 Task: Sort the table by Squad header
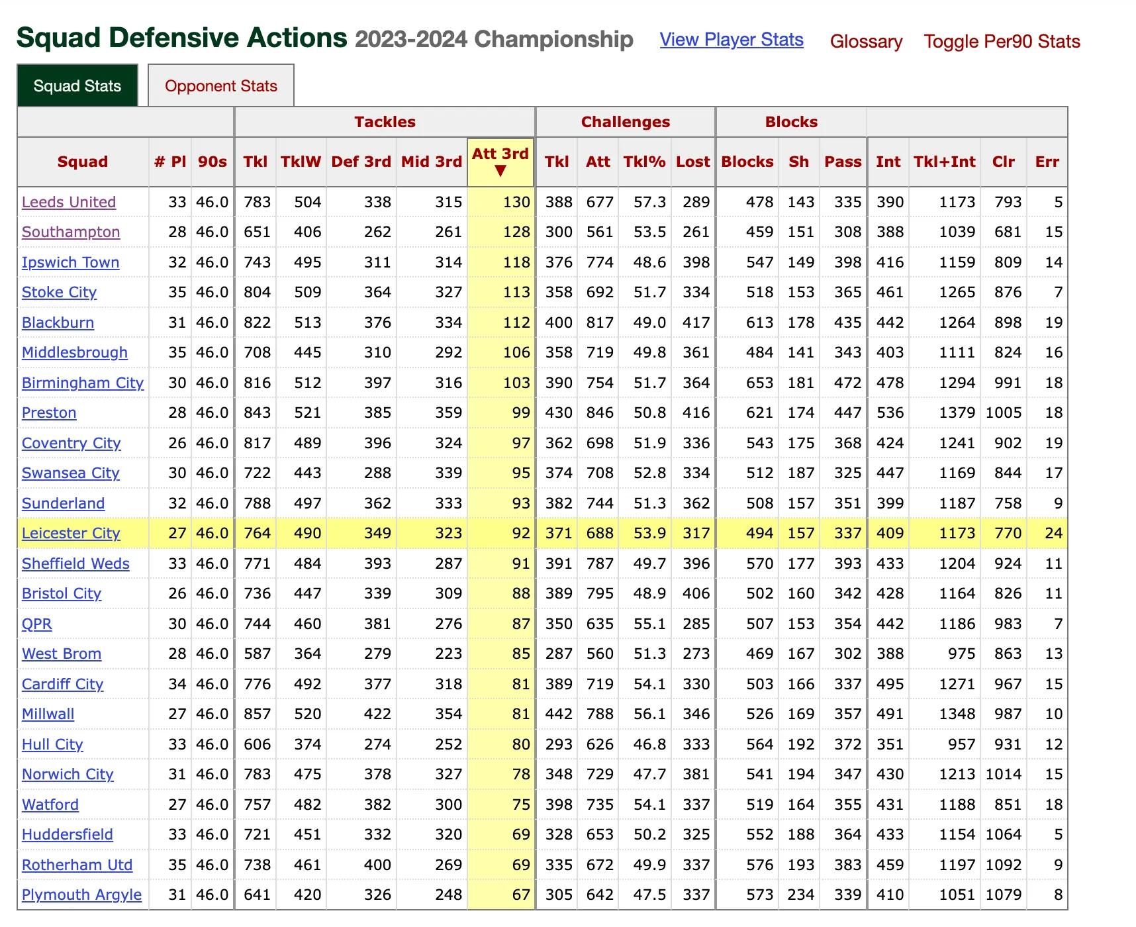pos(83,162)
